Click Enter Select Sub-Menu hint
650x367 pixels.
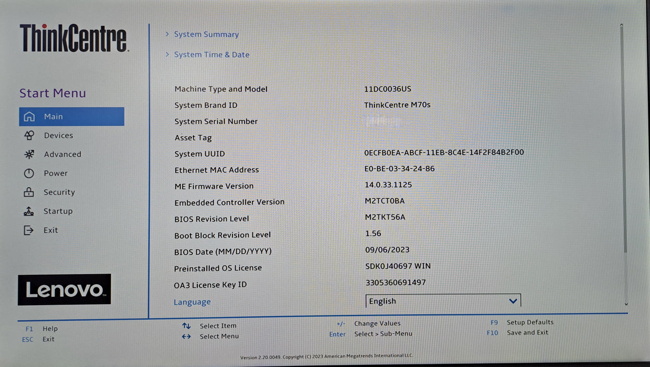[x=371, y=334]
